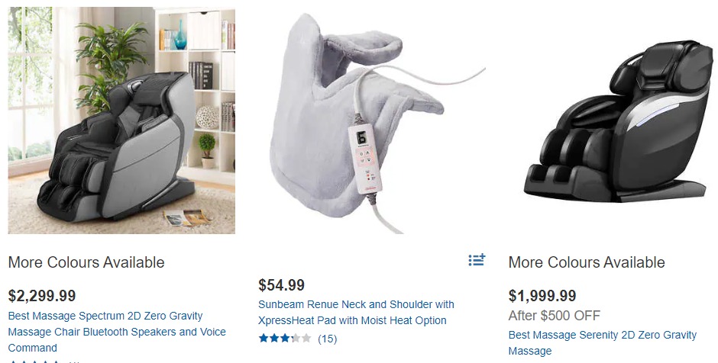Click the second blue star of Sunbeam rating
This screenshot has height=363, width=718.
[x=274, y=339]
